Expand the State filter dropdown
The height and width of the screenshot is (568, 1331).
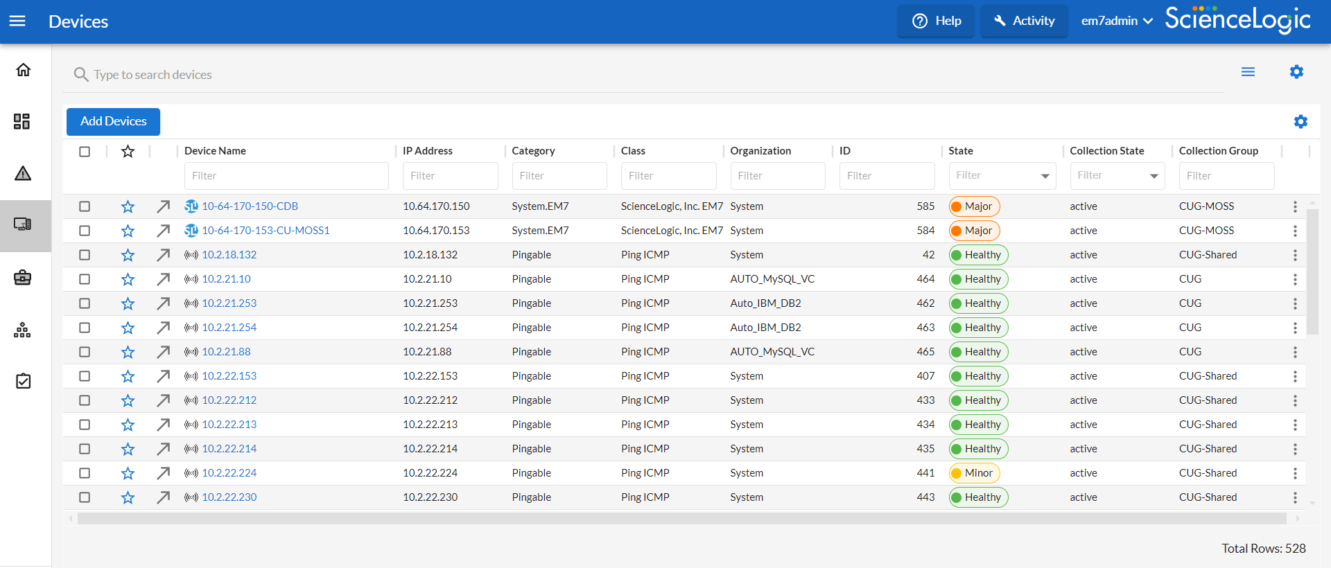point(1044,176)
